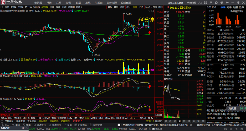Select the 势 tab under intraday chart
The height and width of the screenshot is (131, 246).
point(180,121)
